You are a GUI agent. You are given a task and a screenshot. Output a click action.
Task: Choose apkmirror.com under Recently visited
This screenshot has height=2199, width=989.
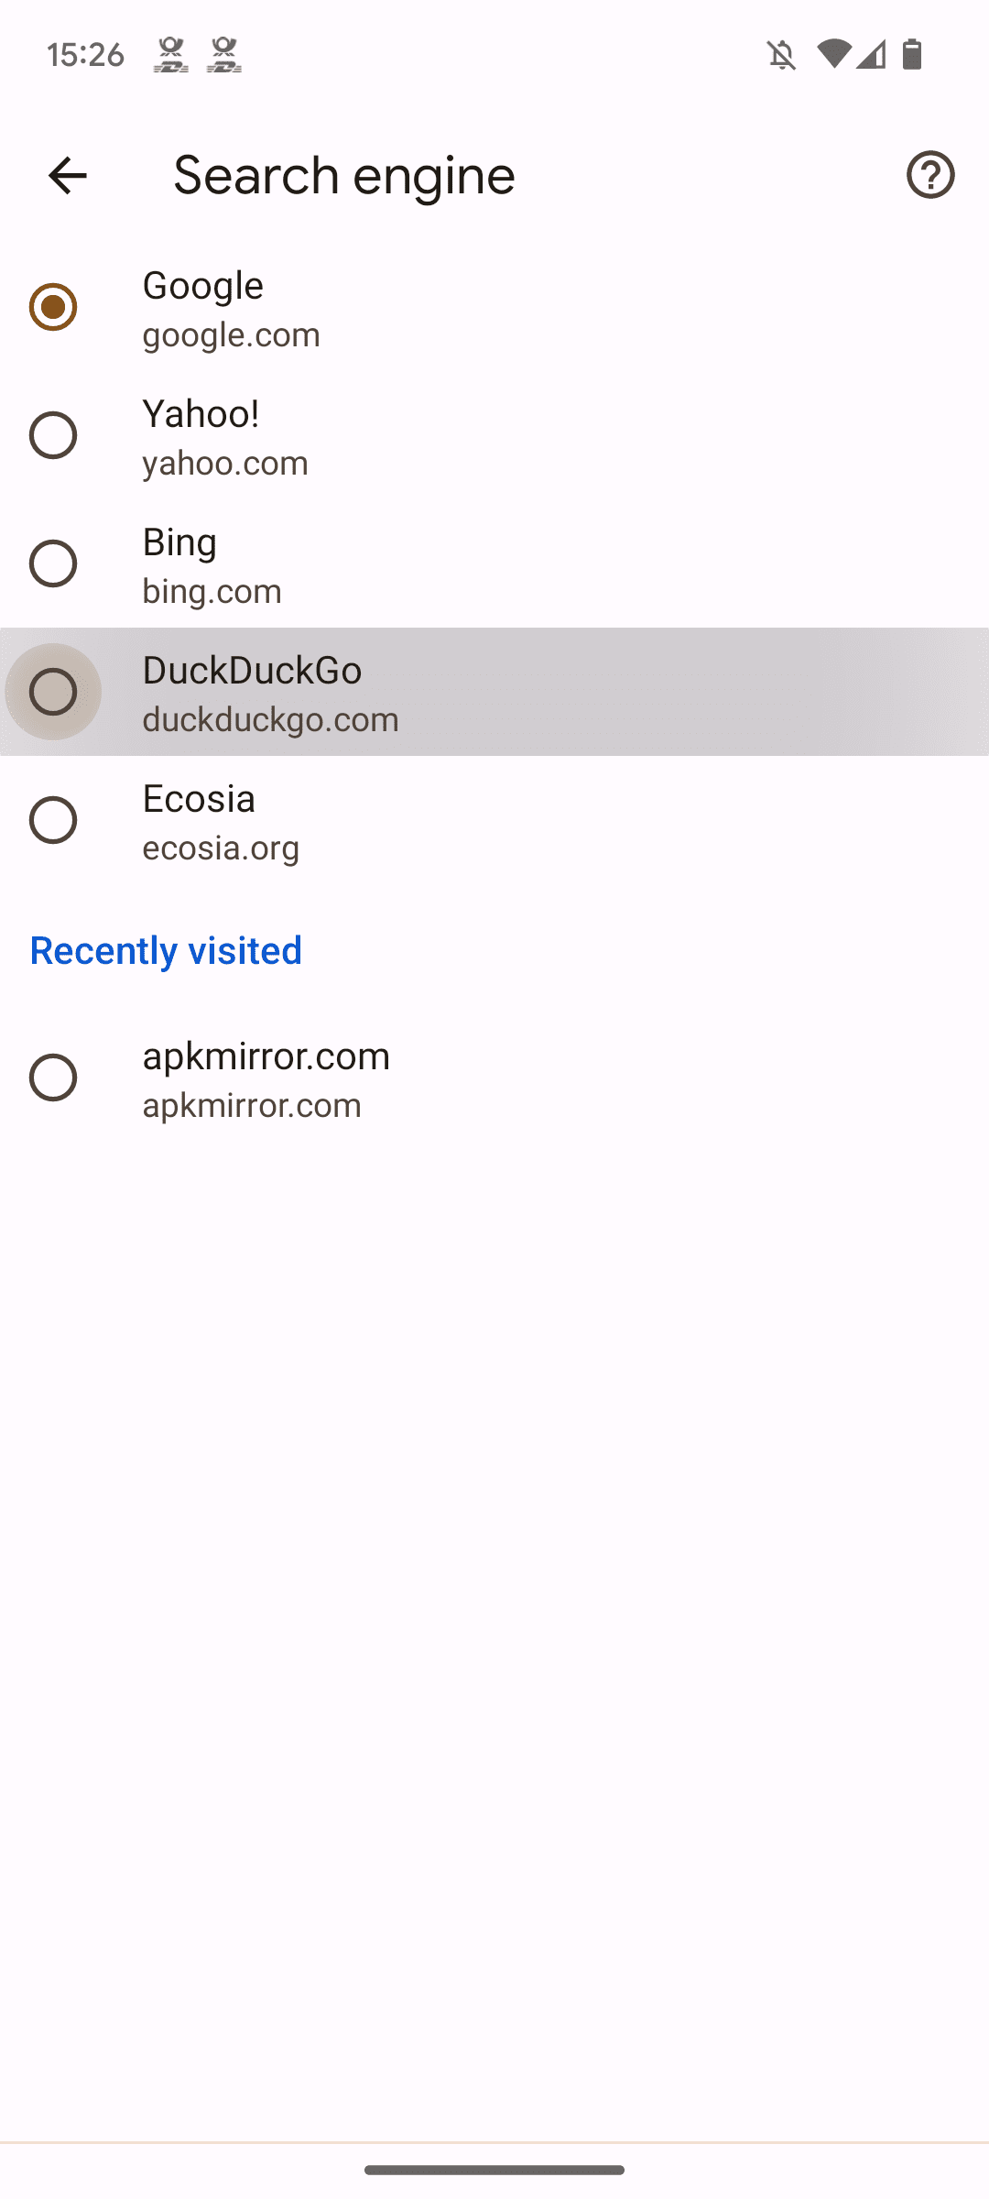coord(53,1078)
